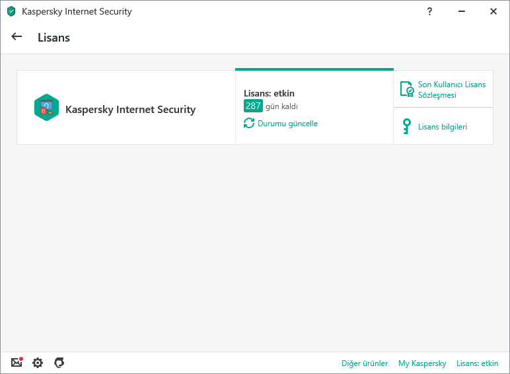Click the key icon for Lisans bilgileri

pyautogui.click(x=406, y=126)
